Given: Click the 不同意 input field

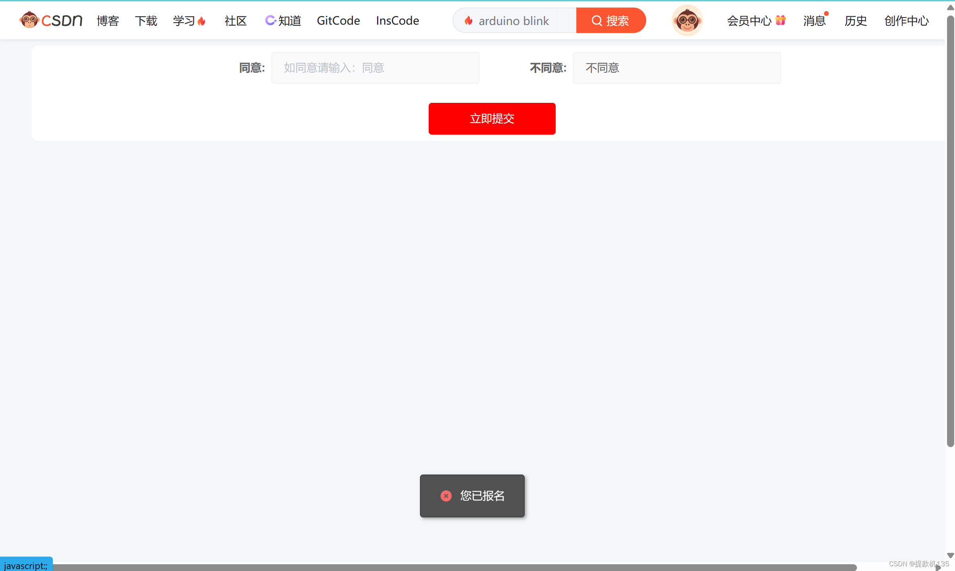Looking at the screenshot, I should pyautogui.click(x=677, y=68).
